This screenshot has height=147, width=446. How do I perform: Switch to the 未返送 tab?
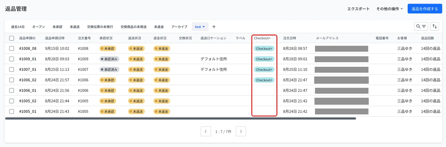[x=75, y=27]
